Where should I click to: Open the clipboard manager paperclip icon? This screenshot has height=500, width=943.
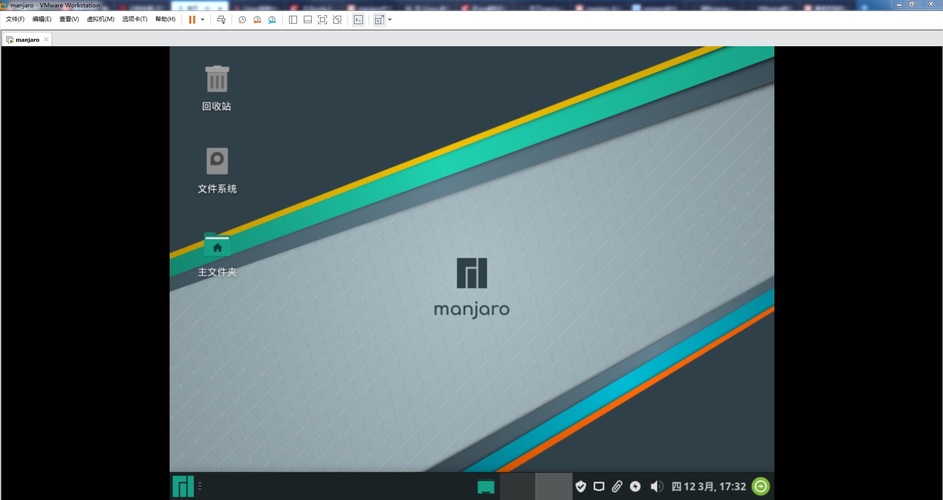[617, 486]
